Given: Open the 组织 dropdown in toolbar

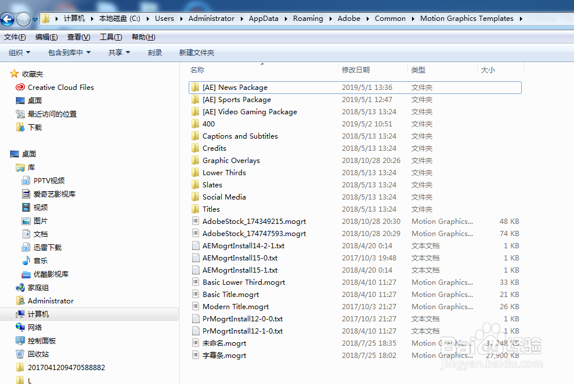Looking at the screenshot, I should [19, 53].
